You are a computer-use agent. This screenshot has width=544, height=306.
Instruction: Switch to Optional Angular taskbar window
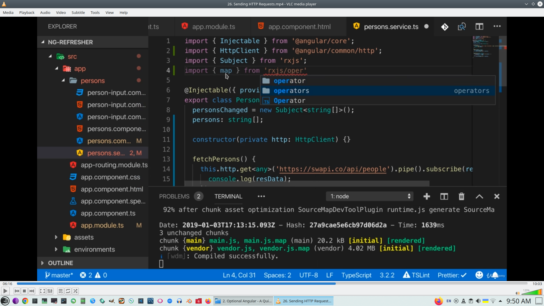pos(243,301)
